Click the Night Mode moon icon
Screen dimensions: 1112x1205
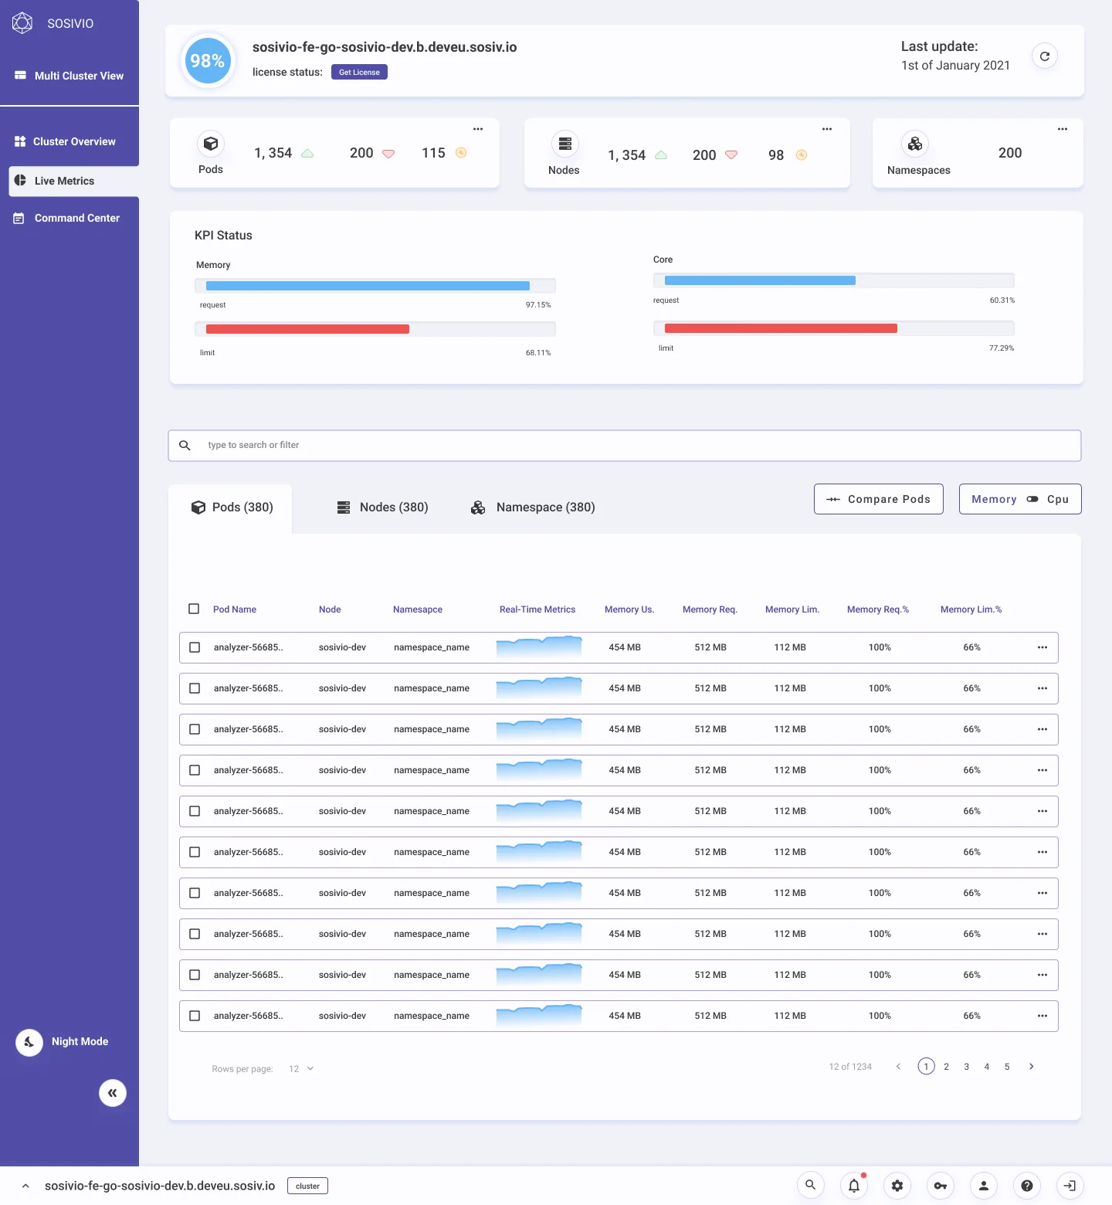tap(29, 1042)
